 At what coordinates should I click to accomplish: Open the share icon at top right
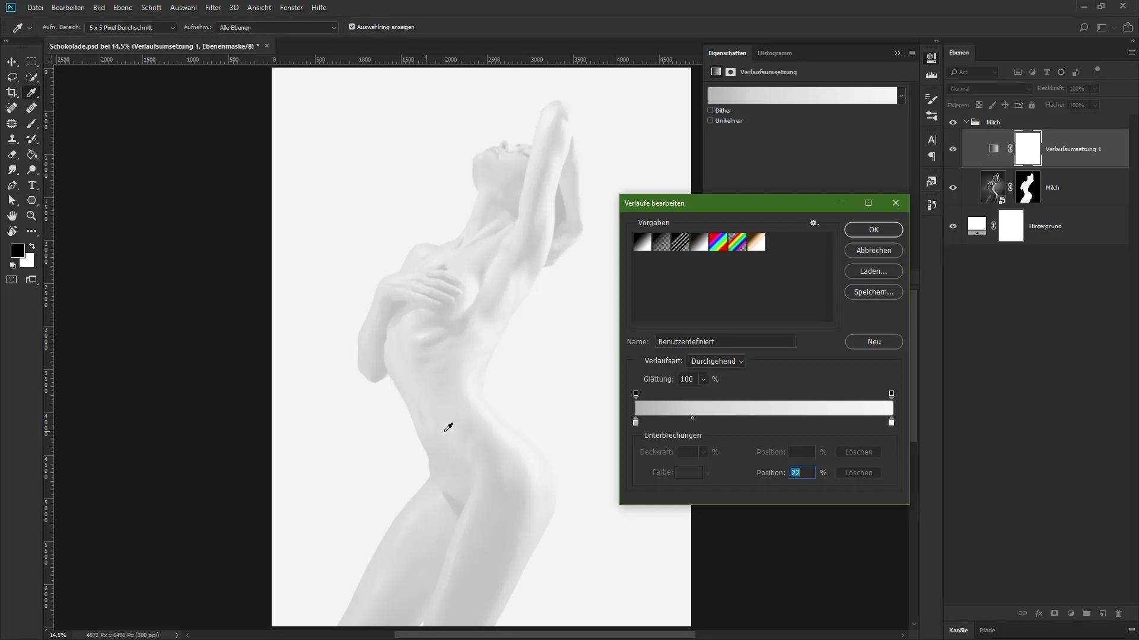(x=1128, y=27)
